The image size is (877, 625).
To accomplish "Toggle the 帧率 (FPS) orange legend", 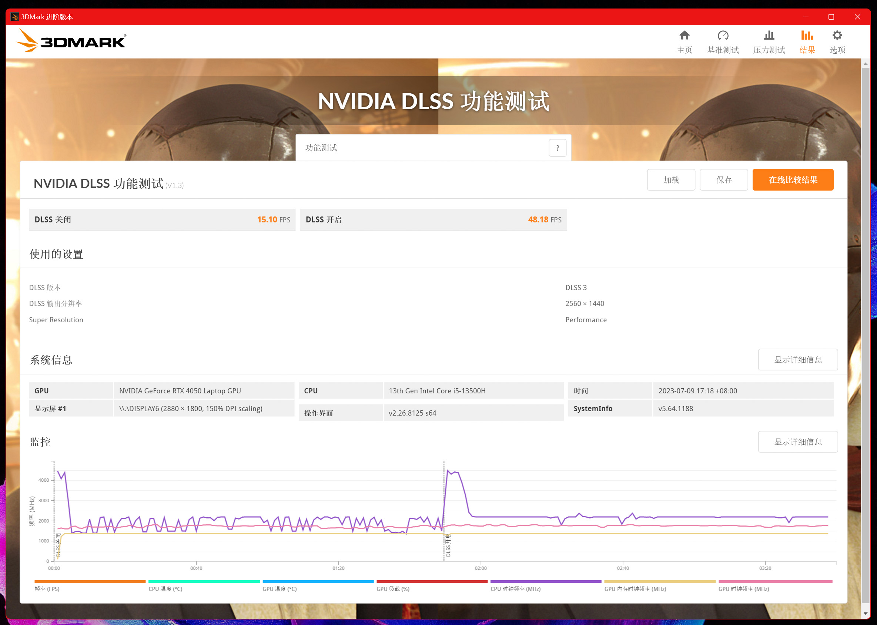I will (x=90, y=582).
